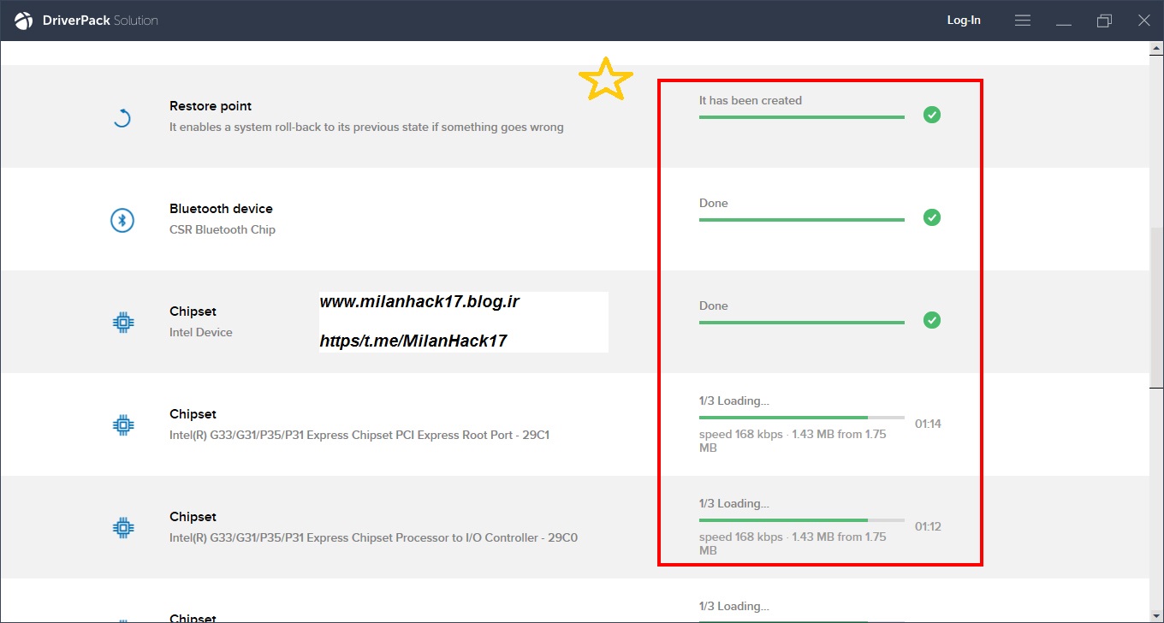The image size is (1164, 623).
Task: Click the 'DriverPack Solution' title text
Action: tap(100, 21)
